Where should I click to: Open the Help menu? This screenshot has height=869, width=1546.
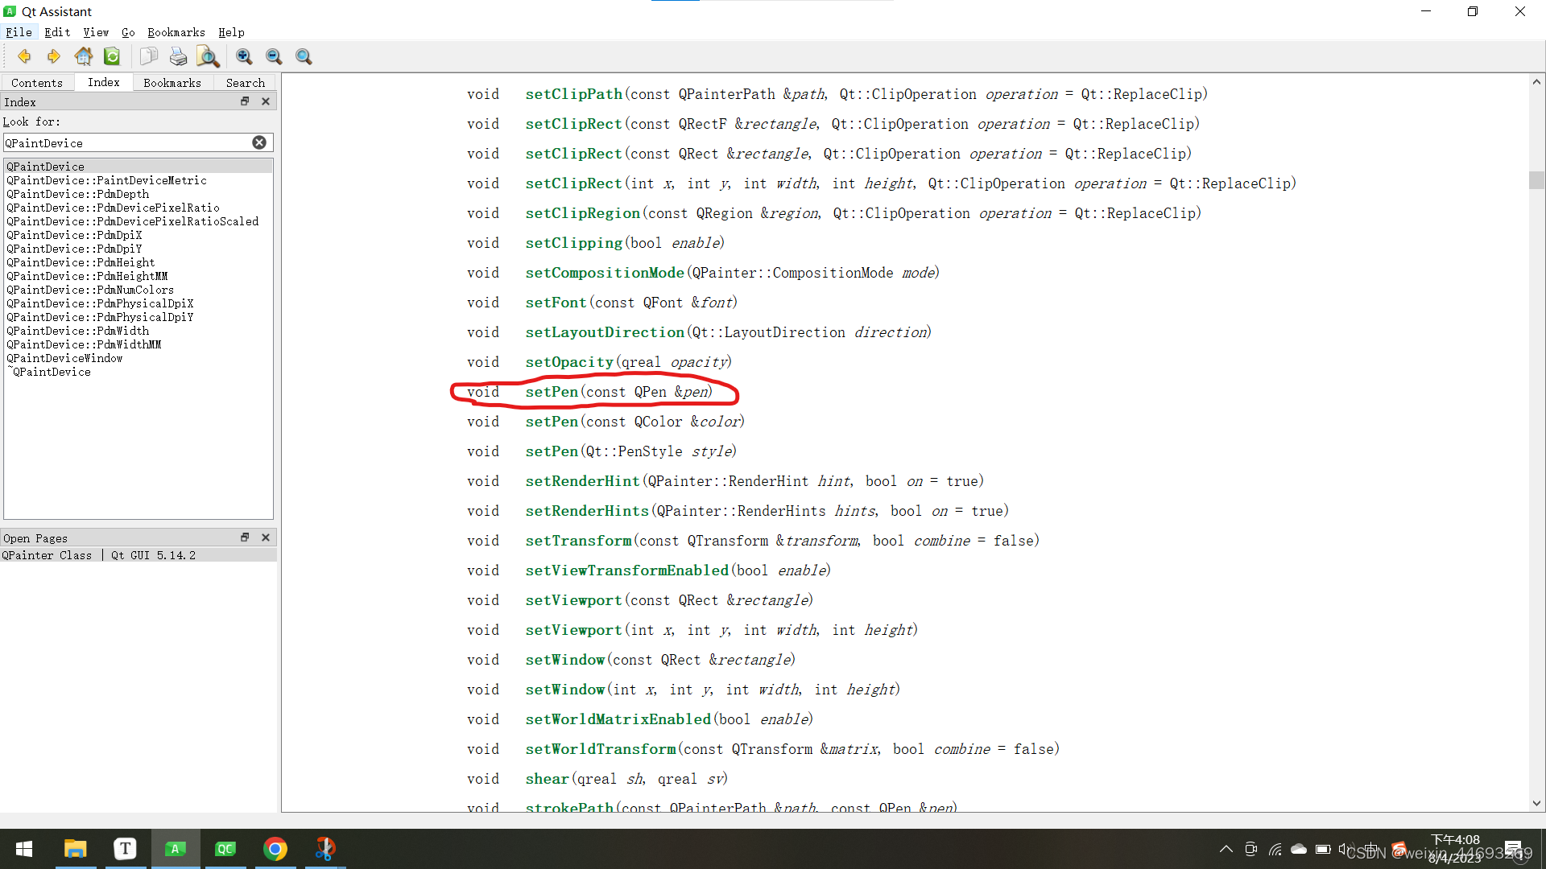[x=231, y=32]
